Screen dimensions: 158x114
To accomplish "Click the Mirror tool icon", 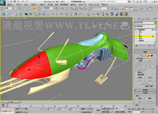I will coord(112,9).
